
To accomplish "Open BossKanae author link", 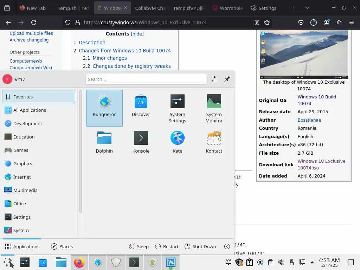I will pyautogui.click(x=309, y=120).
